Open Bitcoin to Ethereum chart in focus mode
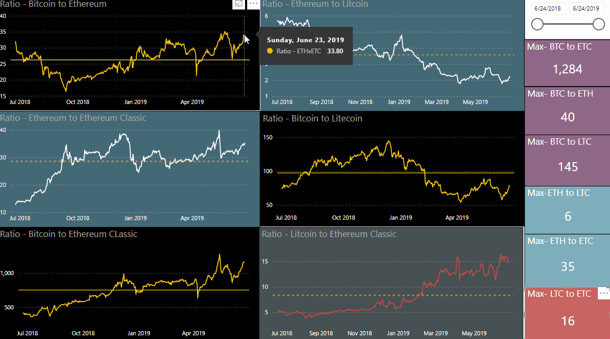The width and height of the screenshot is (610, 339). pyautogui.click(x=238, y=4)
